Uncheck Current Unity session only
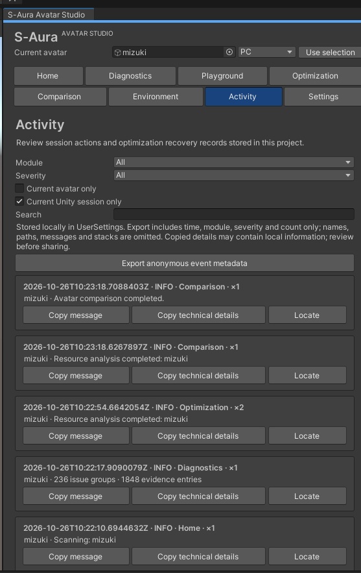Image resolution: width=361 pixels, height=573 pixels. (19, 201)
